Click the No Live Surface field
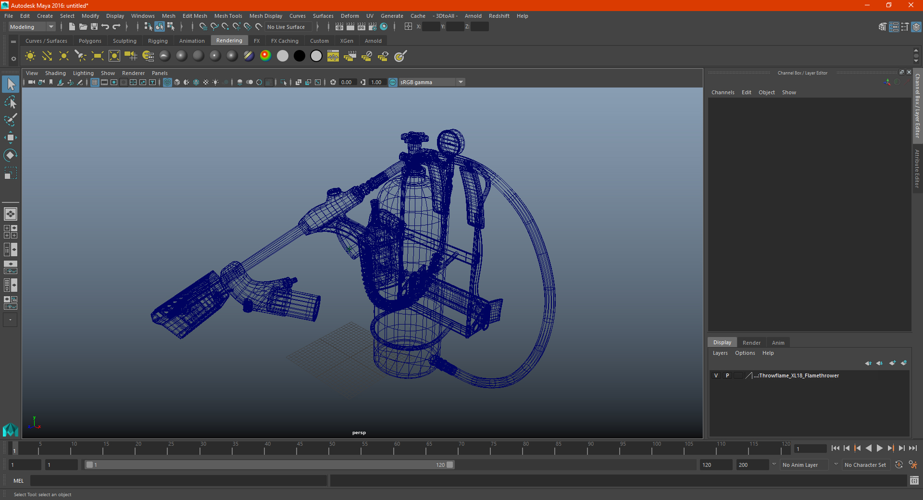 [x=289, y=27]
